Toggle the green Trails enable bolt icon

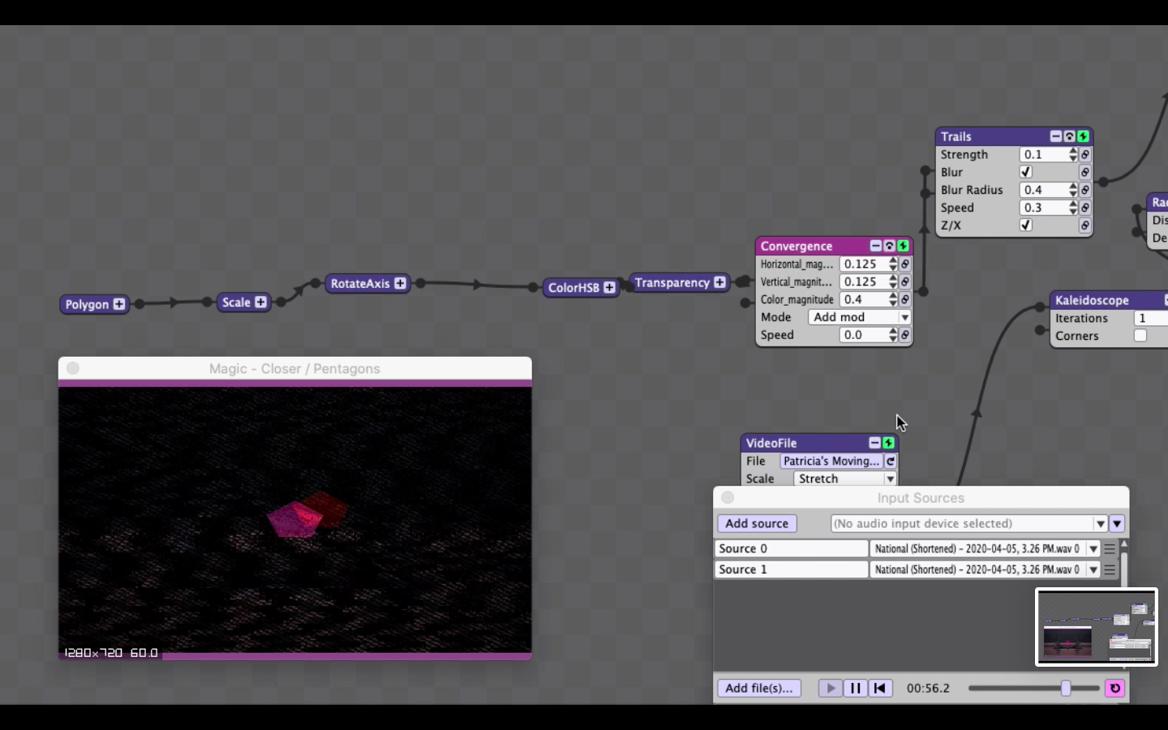pos(1083,136)
